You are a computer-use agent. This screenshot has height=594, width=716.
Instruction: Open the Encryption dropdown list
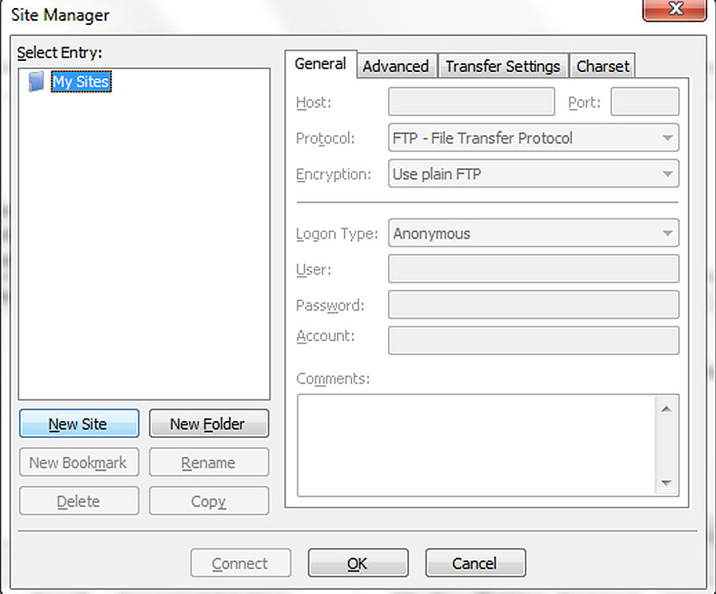533,174
